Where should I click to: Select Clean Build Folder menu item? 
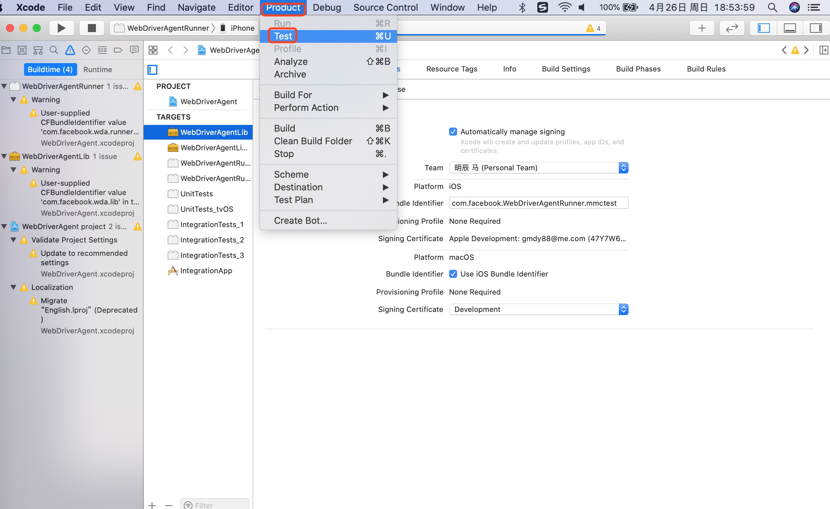pos(313,141)
